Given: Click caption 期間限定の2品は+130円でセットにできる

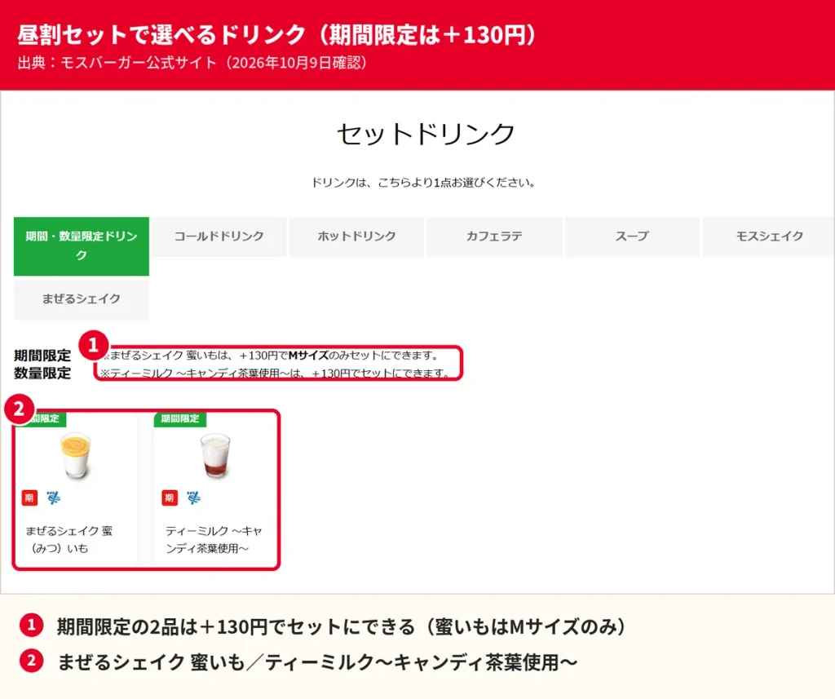Looking at the screenshot, I should [x=342, y=626].
